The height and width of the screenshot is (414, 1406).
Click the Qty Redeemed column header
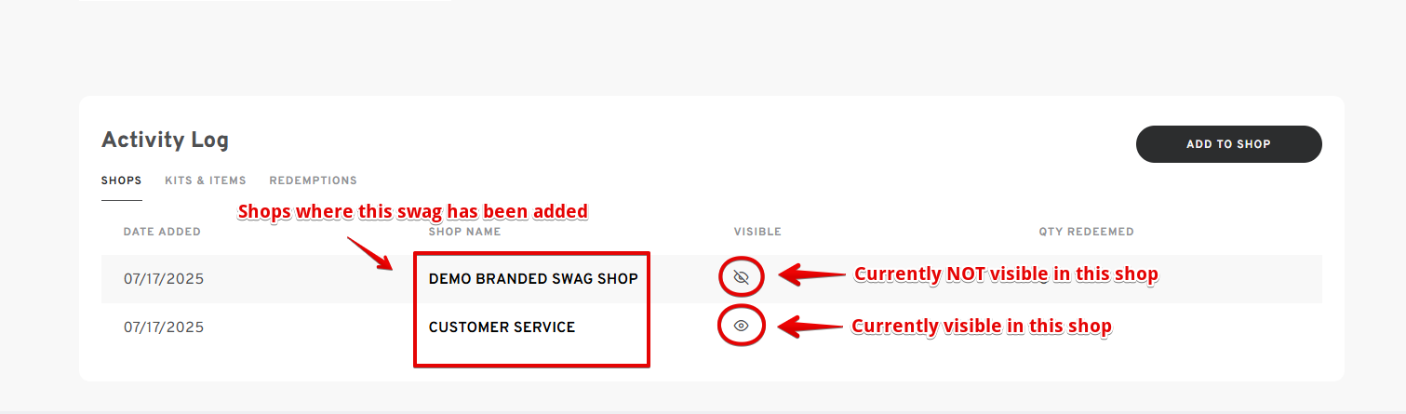1086,232
